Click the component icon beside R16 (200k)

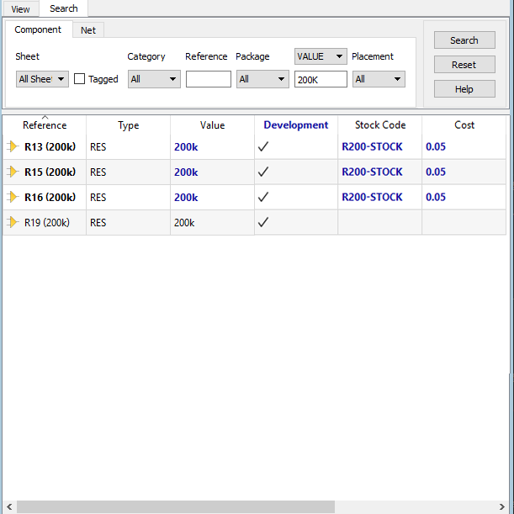13,197
